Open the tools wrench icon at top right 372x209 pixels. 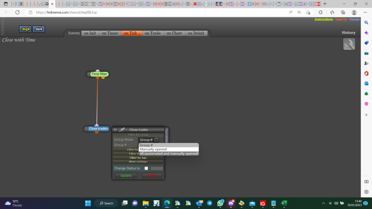[x=349, y=44]
